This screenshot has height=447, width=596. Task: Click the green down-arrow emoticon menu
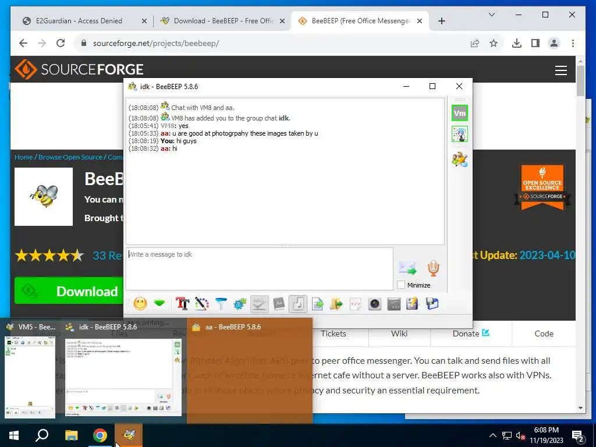click(160, 303)
